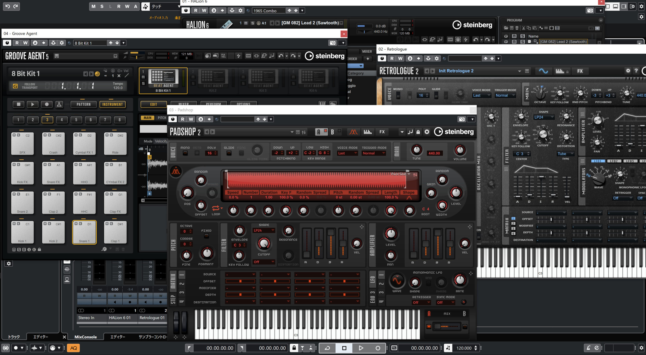Open Padshop settings gear

(x=427, y=132)
